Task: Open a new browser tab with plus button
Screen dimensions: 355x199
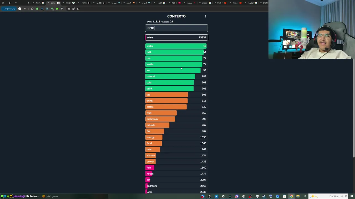Action: [x=28, y=3]
